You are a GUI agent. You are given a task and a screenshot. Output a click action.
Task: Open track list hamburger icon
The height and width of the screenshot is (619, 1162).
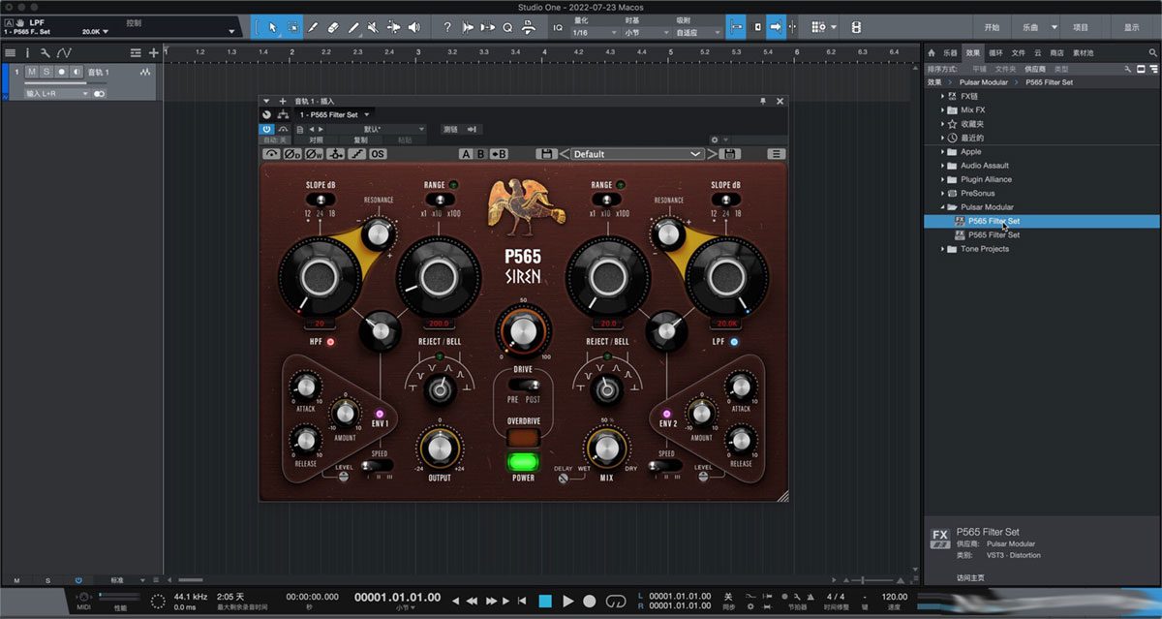[10, 52]
